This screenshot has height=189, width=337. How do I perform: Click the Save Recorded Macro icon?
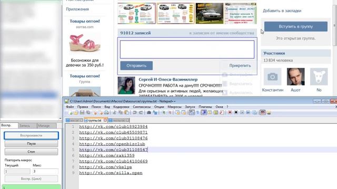(x=255, y=112)
